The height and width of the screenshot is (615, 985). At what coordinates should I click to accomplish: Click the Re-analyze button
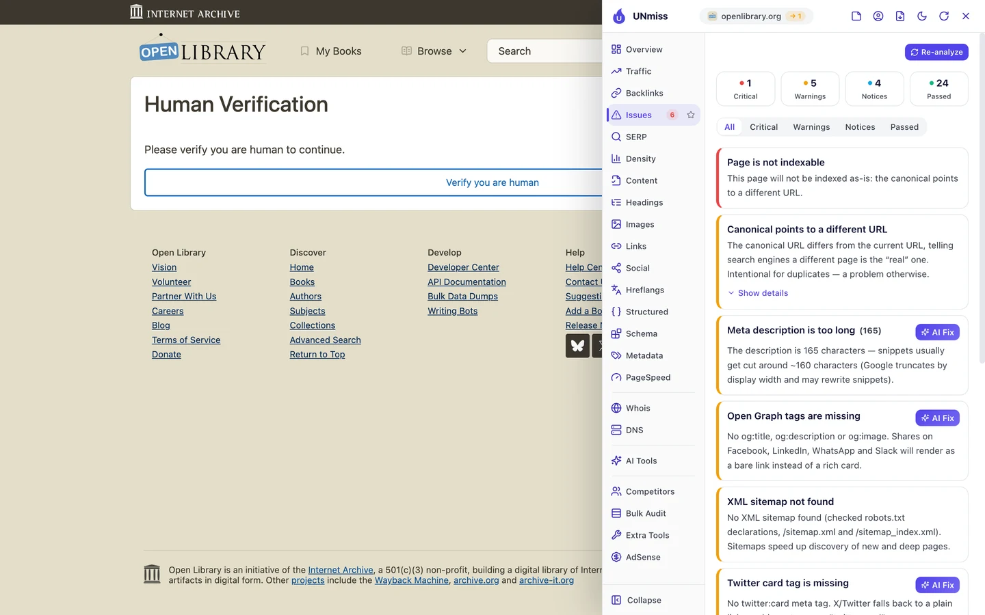(x=936, y=52)
